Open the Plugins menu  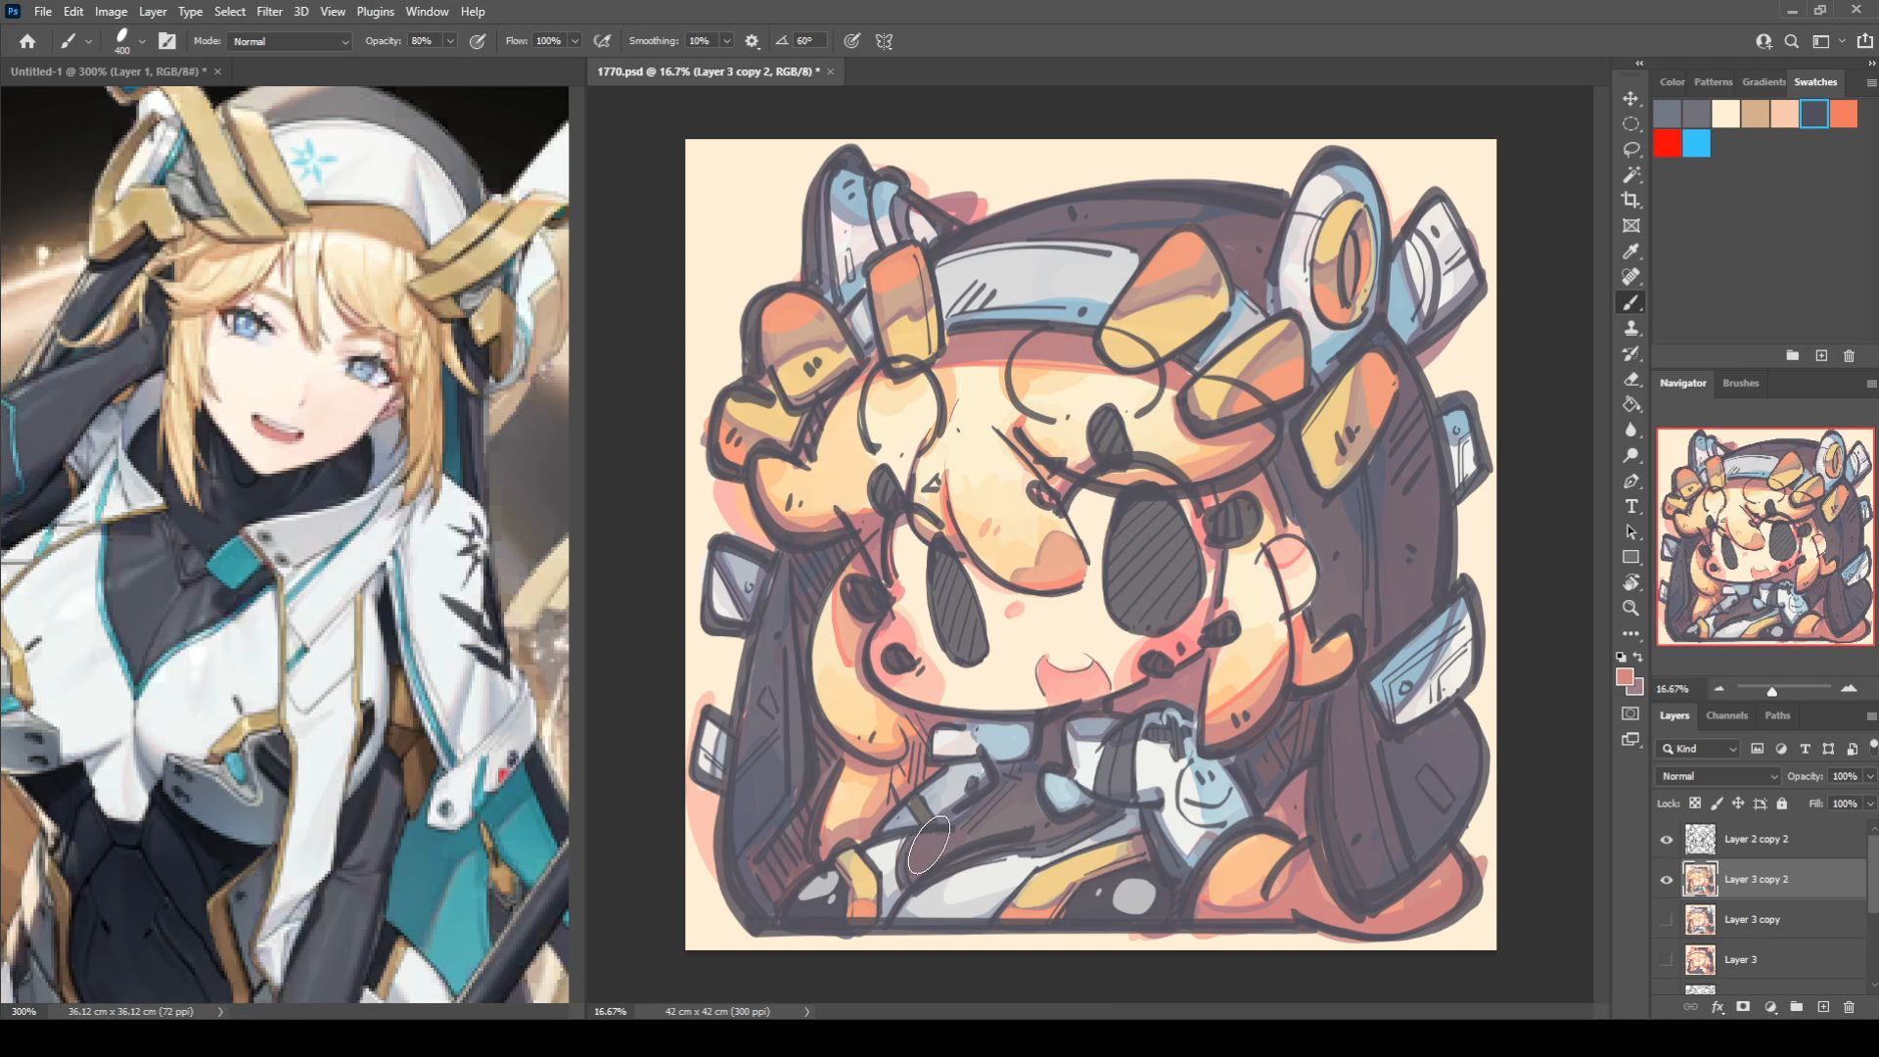coord(375,12)
